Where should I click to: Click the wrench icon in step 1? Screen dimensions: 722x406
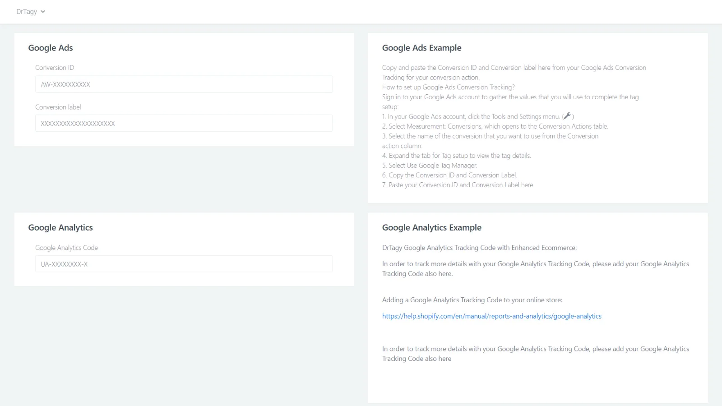[567, 116]
